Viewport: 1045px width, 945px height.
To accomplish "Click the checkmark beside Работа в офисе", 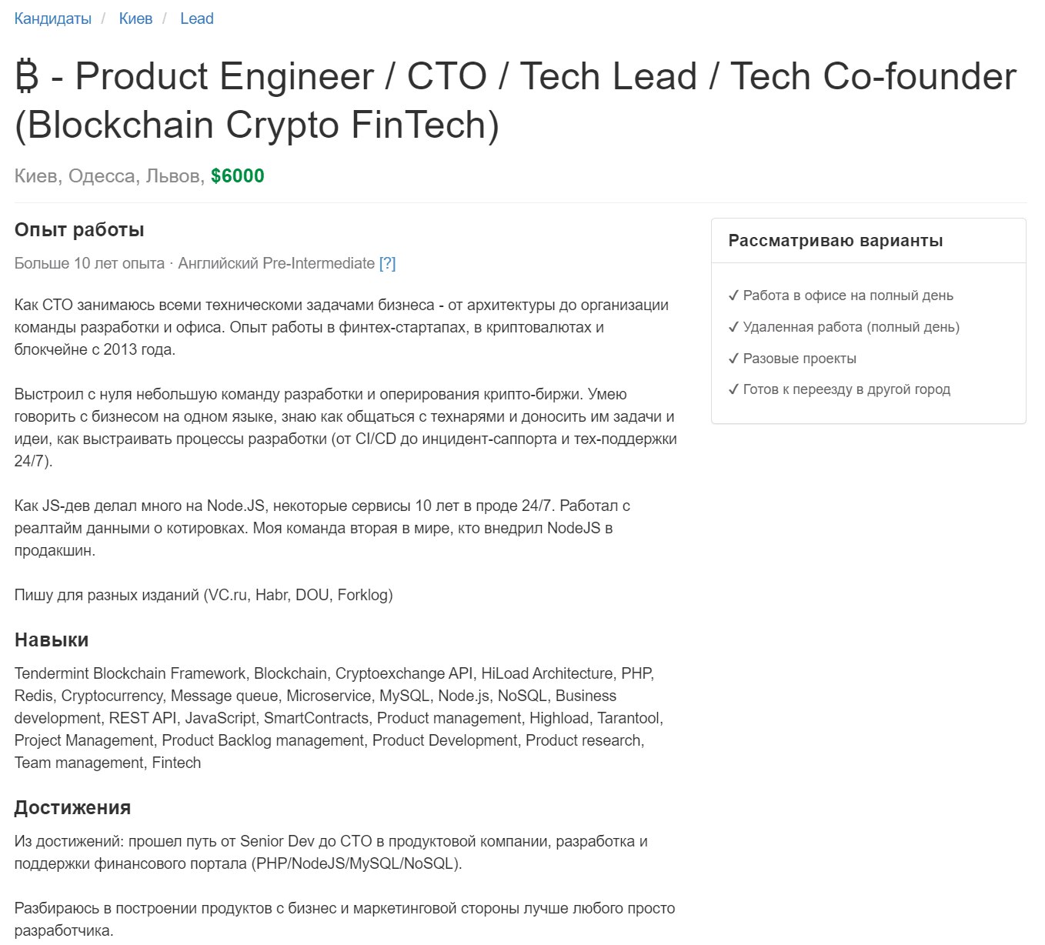I will (733, 296).
